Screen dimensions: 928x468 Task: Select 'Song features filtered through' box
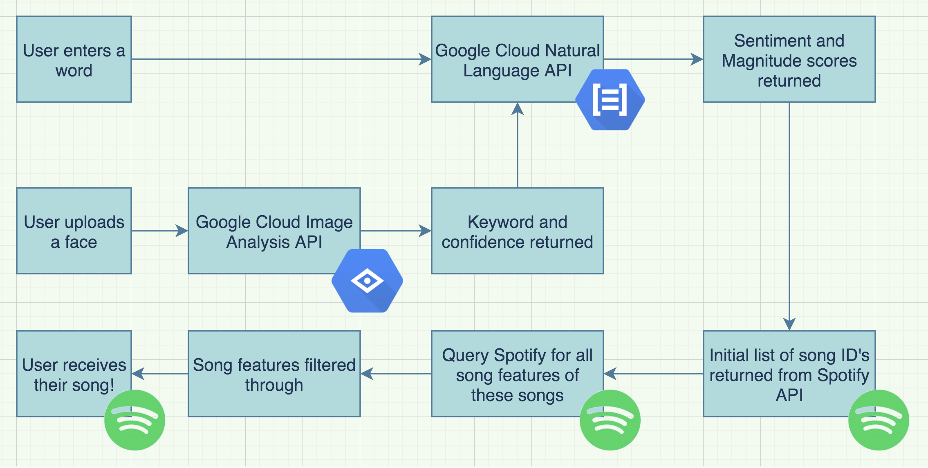click(274, 374)
